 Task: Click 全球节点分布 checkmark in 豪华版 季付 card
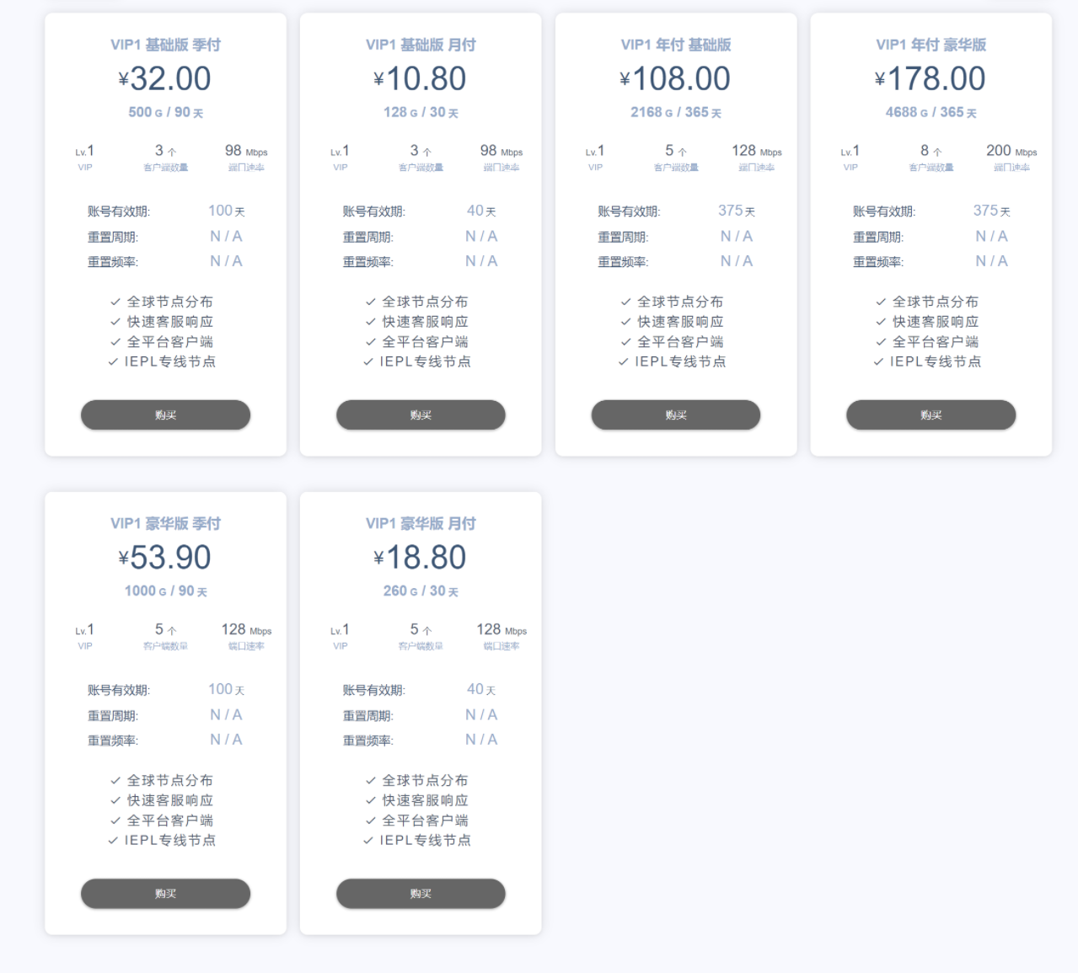(x=115, y=780)
